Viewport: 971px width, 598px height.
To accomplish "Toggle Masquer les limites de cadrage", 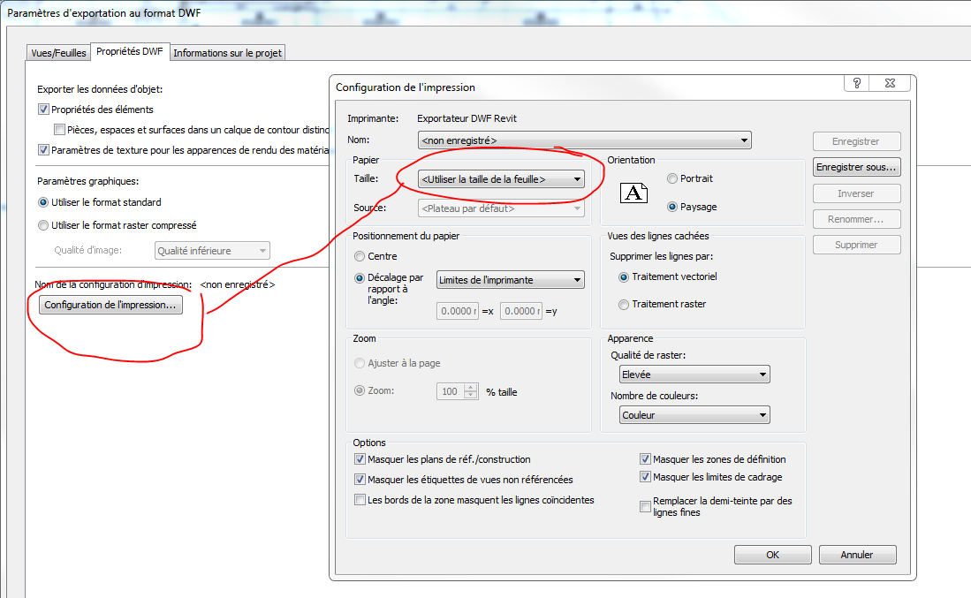I will click(x=645, y=477).
